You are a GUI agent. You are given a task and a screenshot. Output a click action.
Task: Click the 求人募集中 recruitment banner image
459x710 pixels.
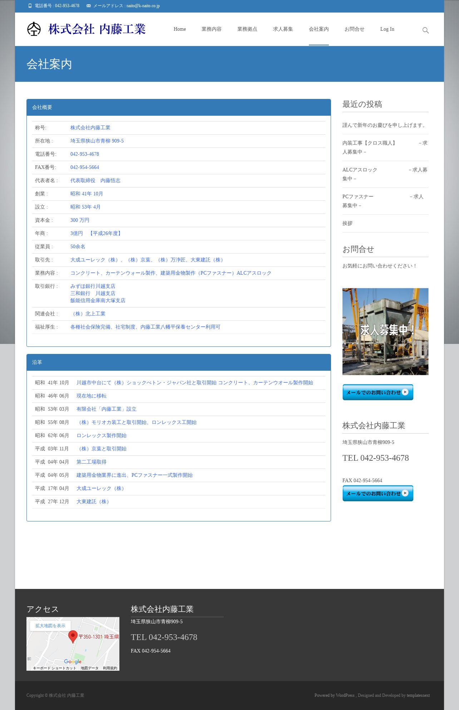385,331
